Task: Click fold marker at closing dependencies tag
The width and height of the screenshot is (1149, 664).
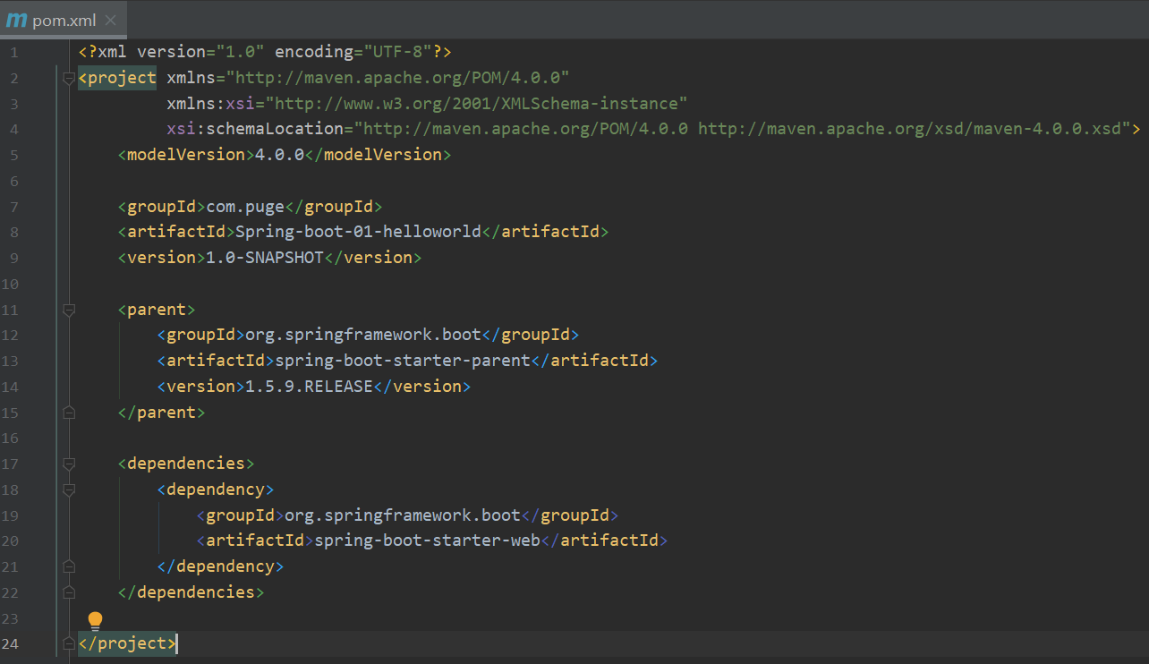Action: pos(69,592)
